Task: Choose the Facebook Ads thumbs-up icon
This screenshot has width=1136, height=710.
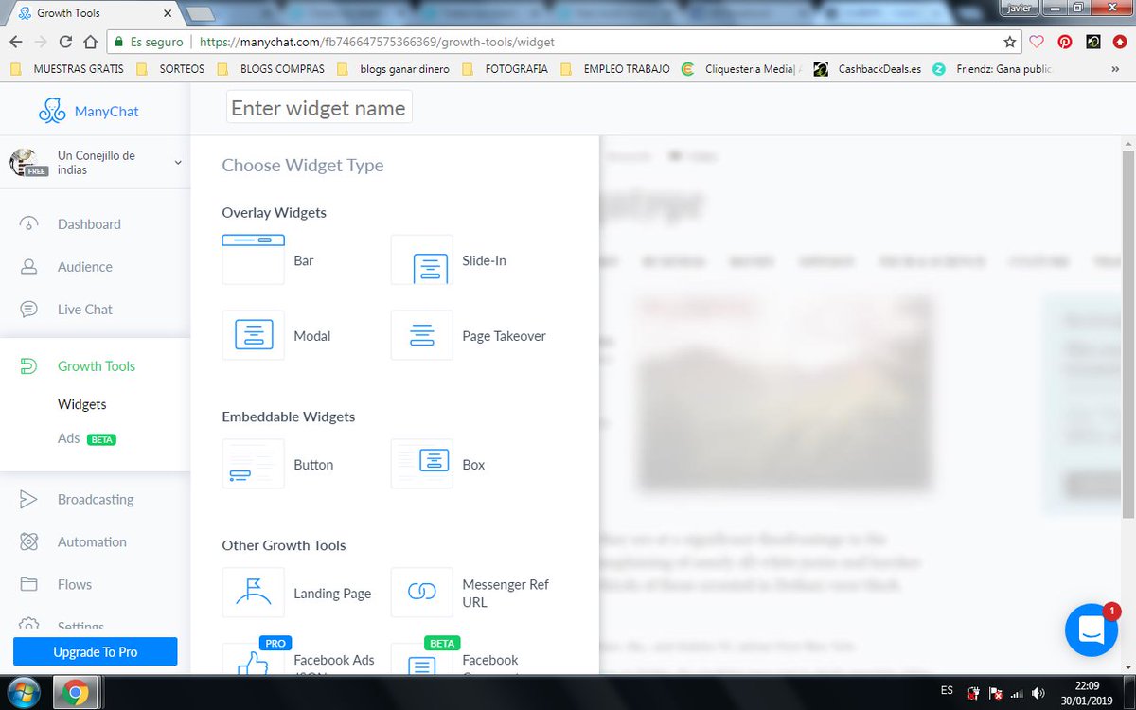Action: pyautogui.click(x=253, y=660)
